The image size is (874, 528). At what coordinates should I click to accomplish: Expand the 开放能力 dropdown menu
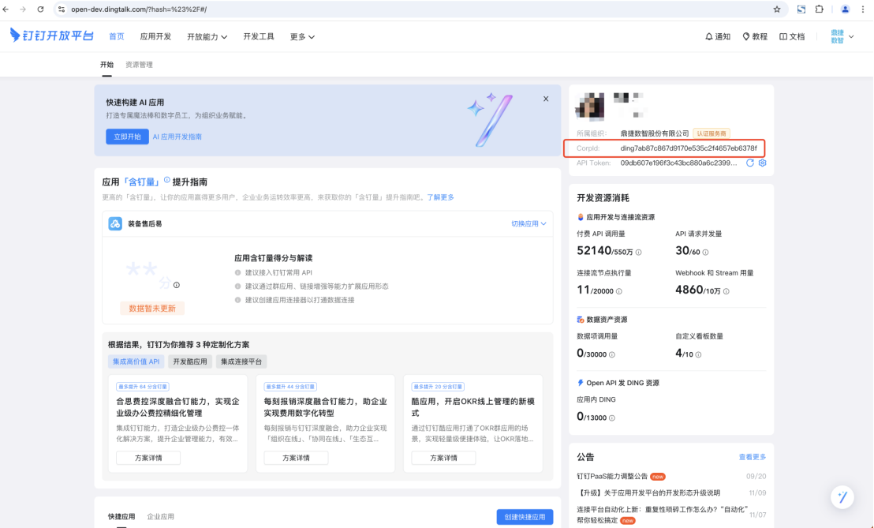point(207,36)
